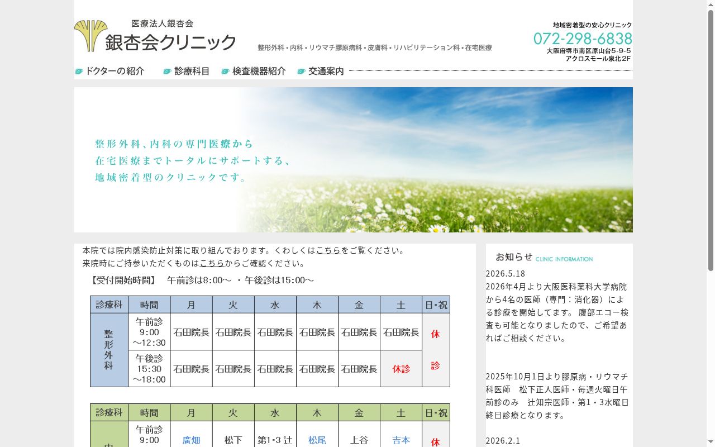Open the 検査機器紹介 navigation item
The height and width of the screenshot is (447, 715).
259,71
